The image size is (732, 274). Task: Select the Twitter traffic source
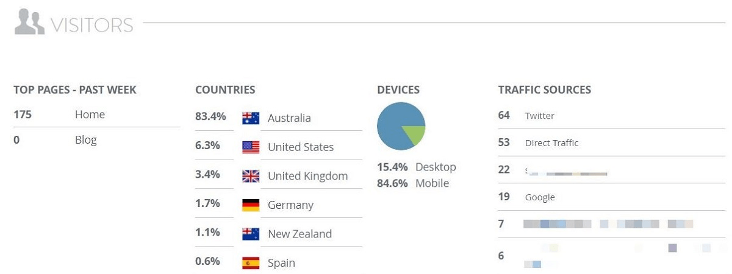[x=539, y=116]
